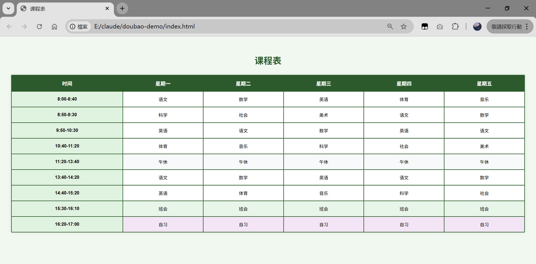Screen dimensions: 536x264
Task: Select the 13:40-14:20 time cell
Action: tap(67, 178)
